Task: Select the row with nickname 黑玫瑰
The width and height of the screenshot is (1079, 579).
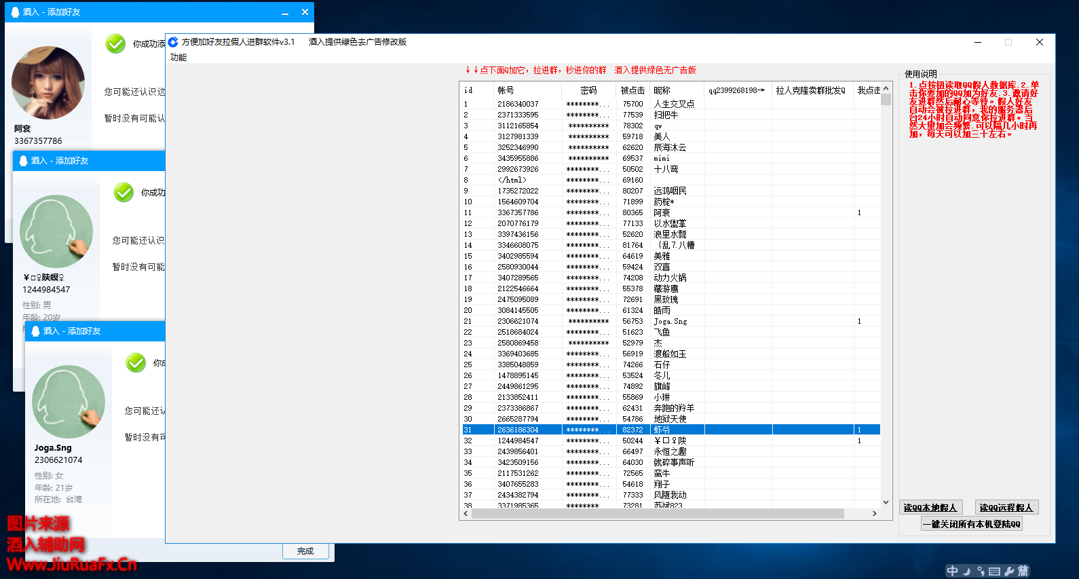Action: tap(670, 299)
